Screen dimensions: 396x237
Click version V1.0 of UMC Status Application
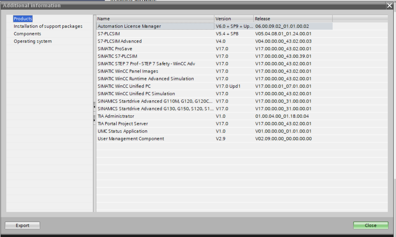click(234, 131)
